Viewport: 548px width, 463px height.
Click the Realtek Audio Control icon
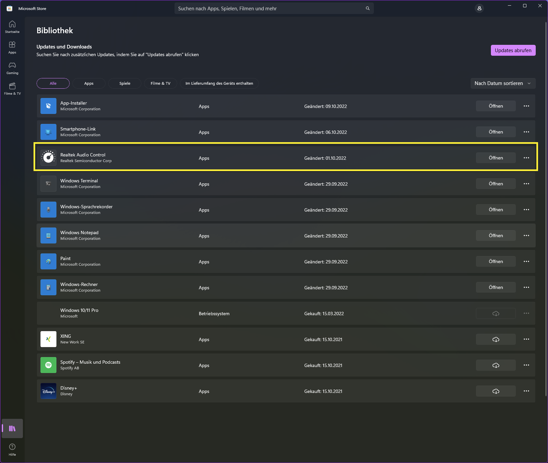[48, 158]
